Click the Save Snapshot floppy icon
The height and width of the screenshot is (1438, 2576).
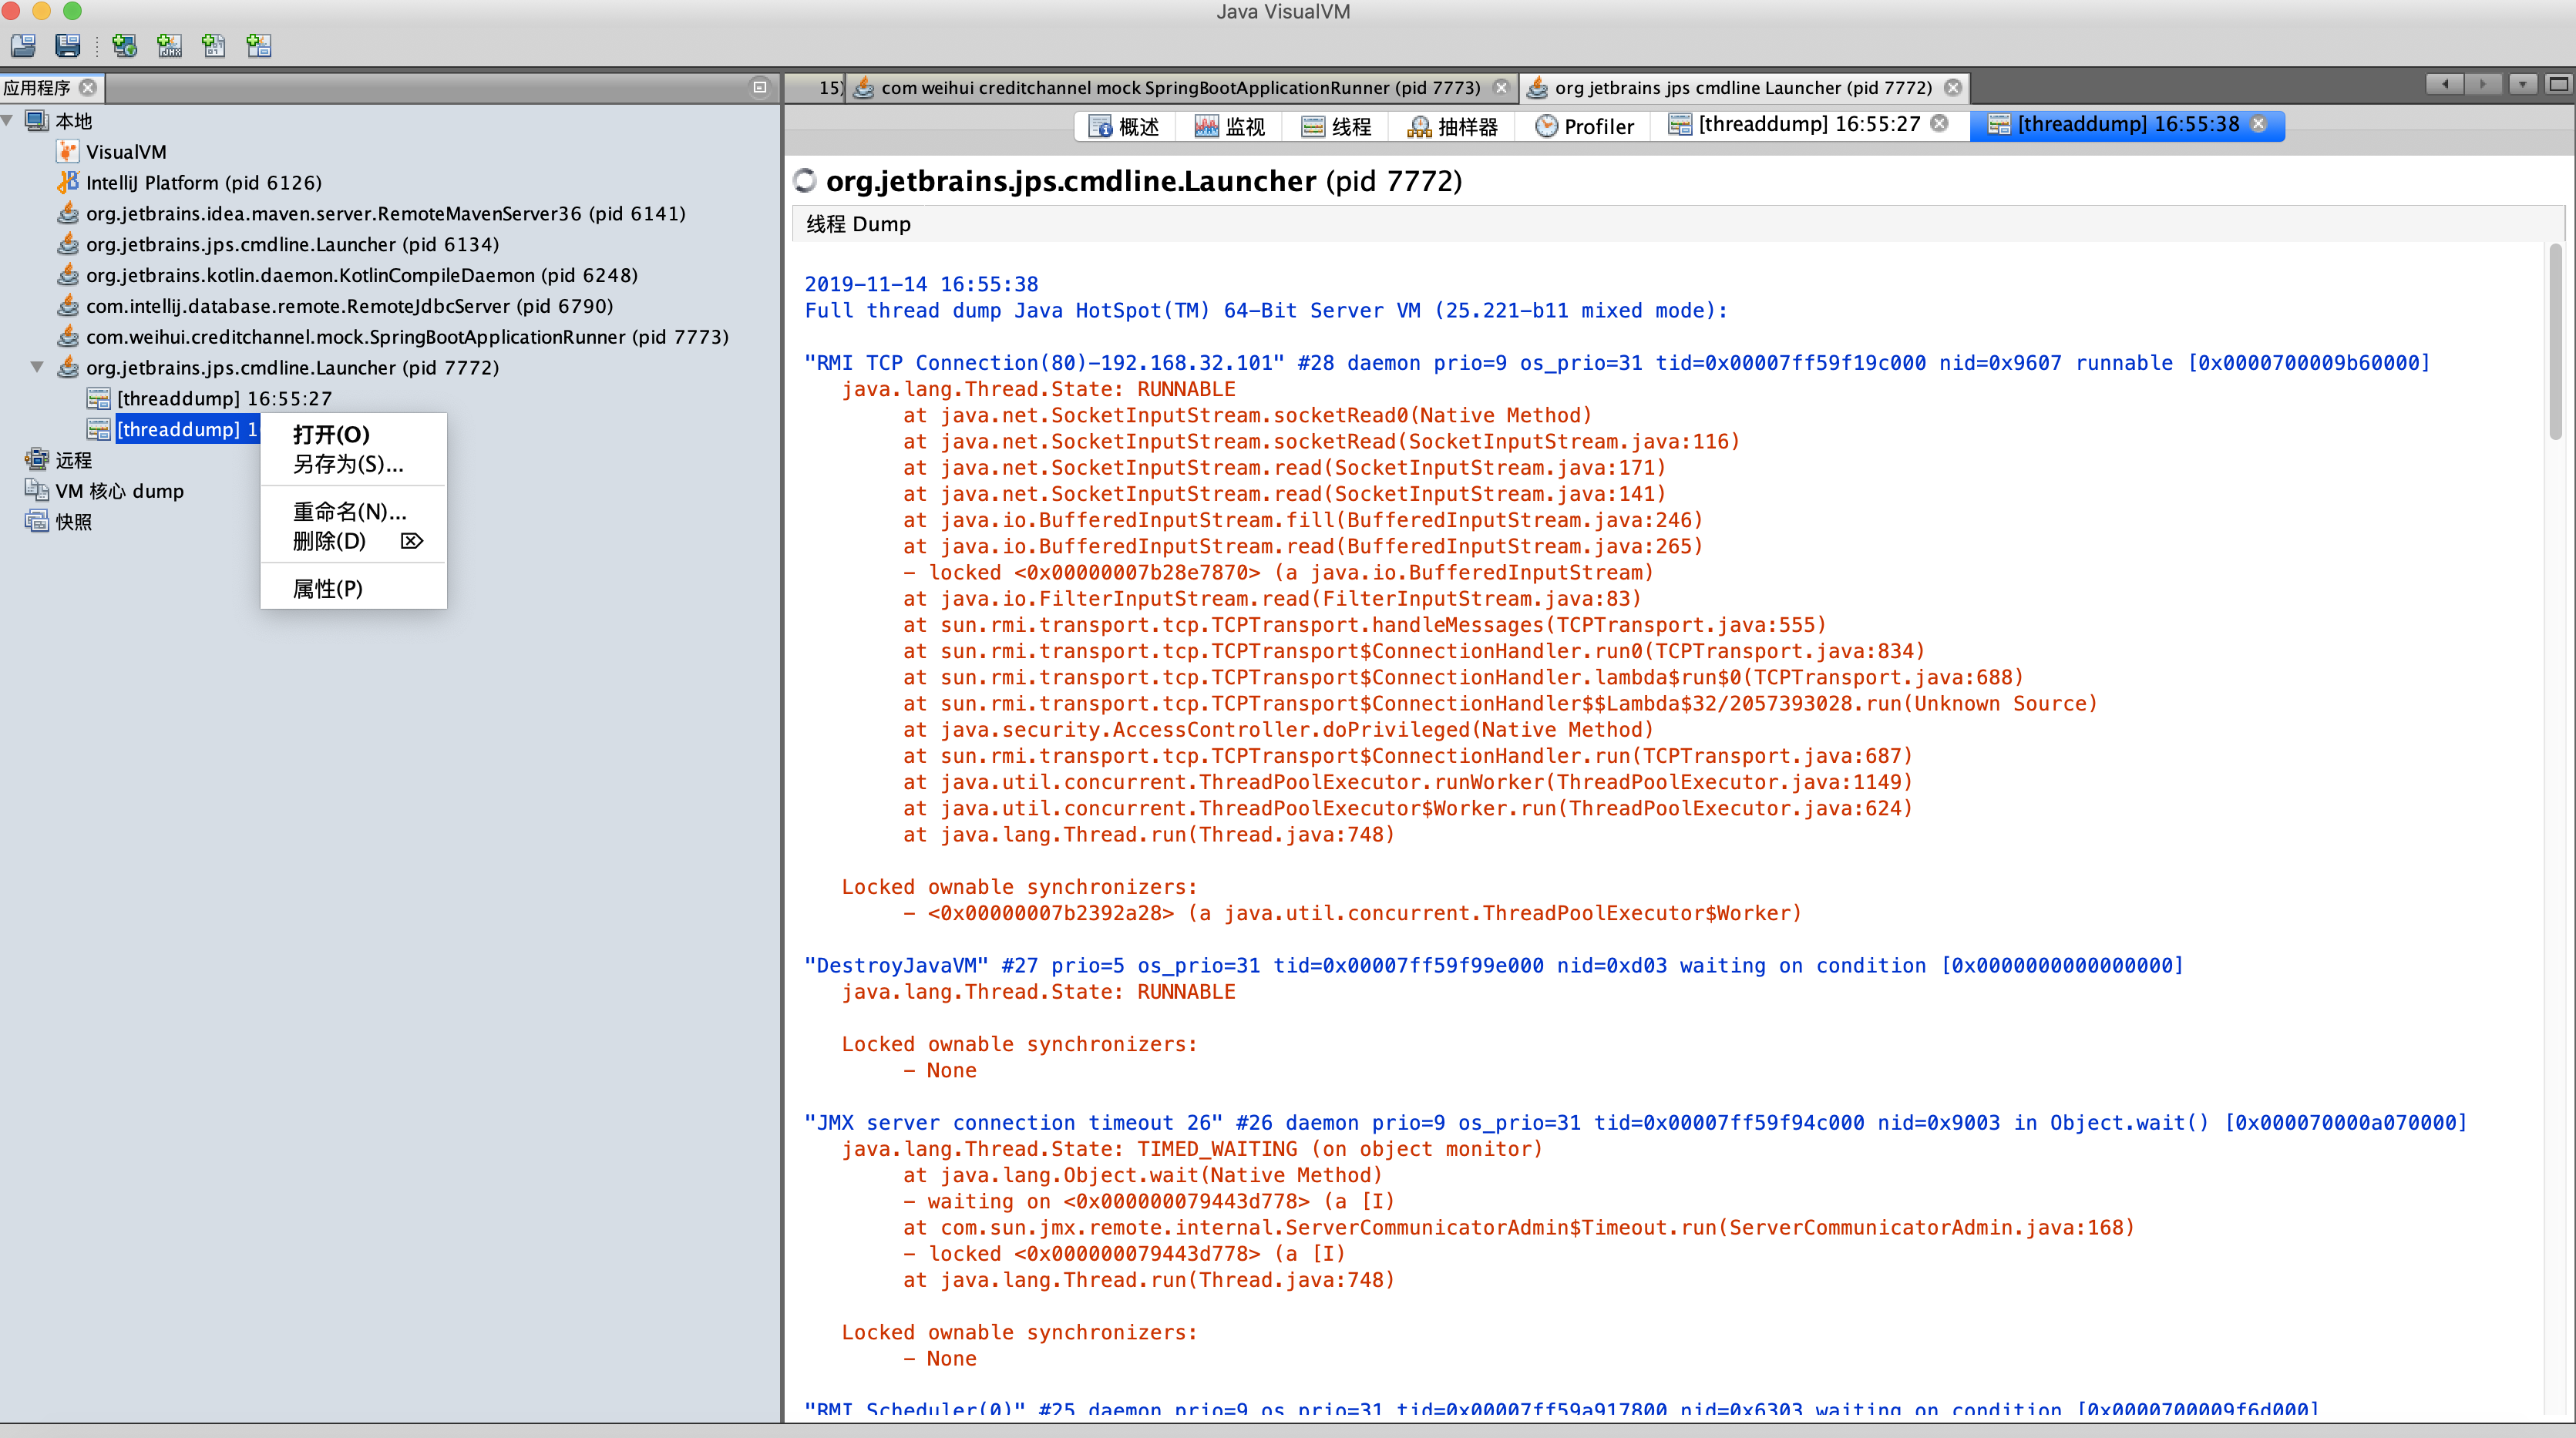point(67,45)
